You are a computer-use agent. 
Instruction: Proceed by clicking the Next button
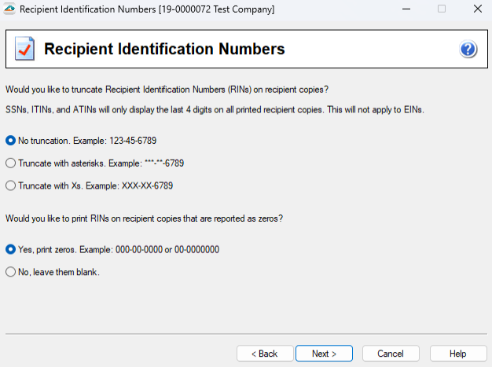tap(324, 354)
